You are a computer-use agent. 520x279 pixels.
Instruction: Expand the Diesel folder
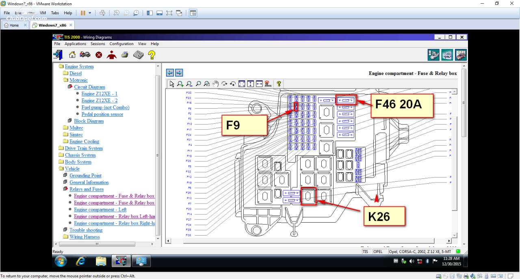point(65,73)
